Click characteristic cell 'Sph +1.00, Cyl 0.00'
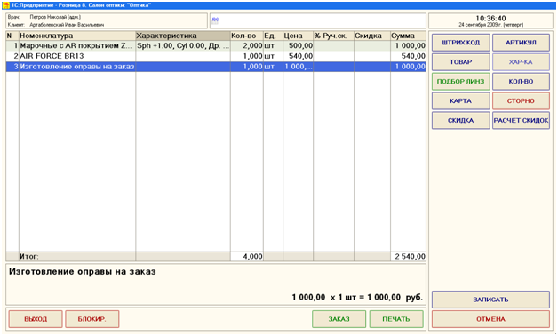Screen dimensions: 558x336 click(183, 46)
